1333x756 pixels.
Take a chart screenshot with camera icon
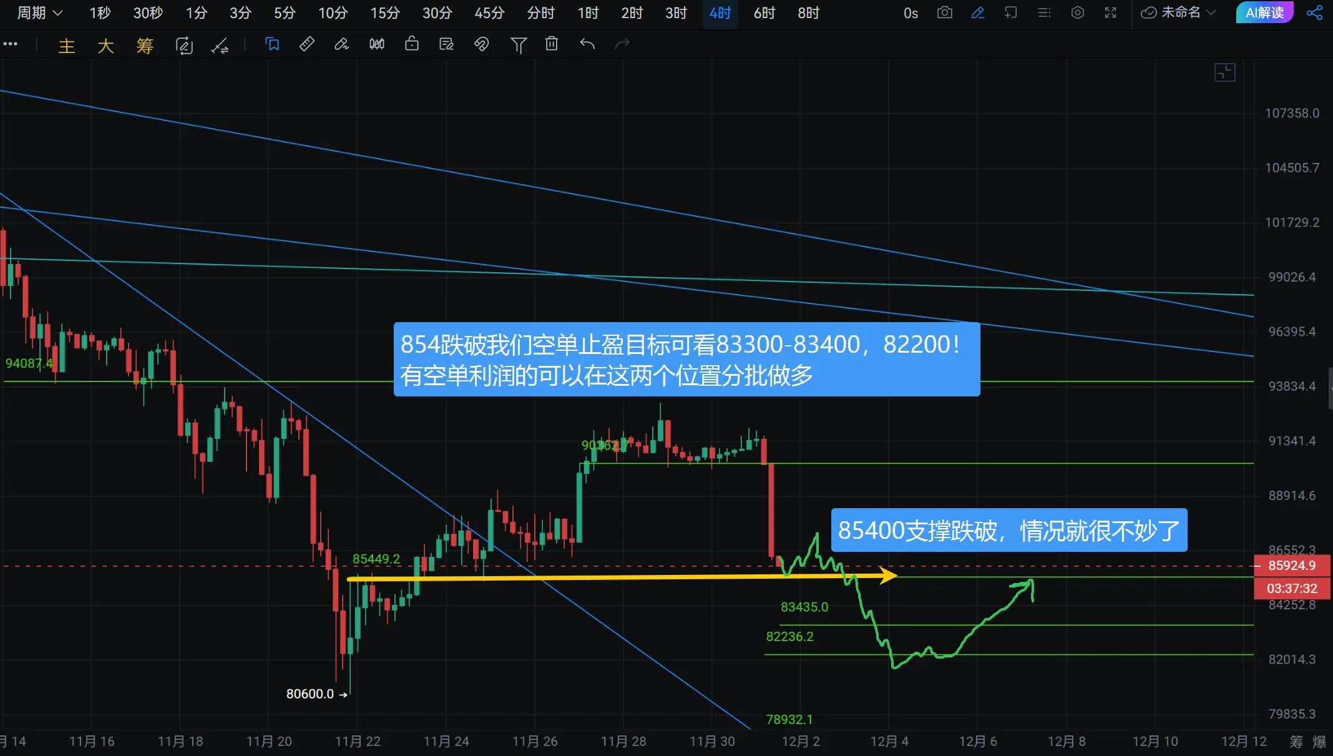tap(944, 12)
